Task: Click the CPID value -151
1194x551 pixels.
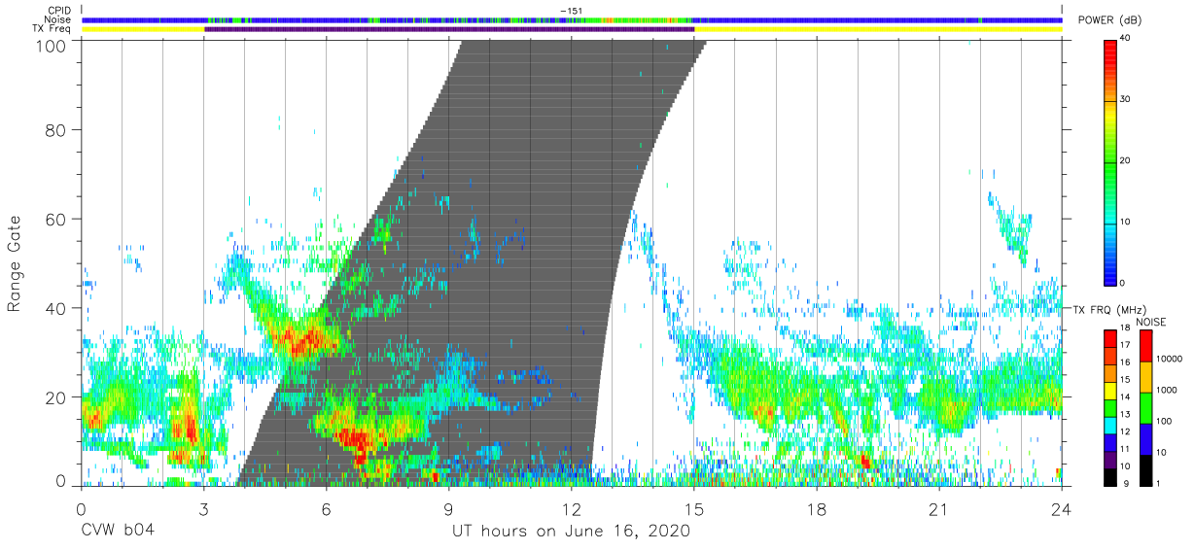Action: [x=572, y=11]
